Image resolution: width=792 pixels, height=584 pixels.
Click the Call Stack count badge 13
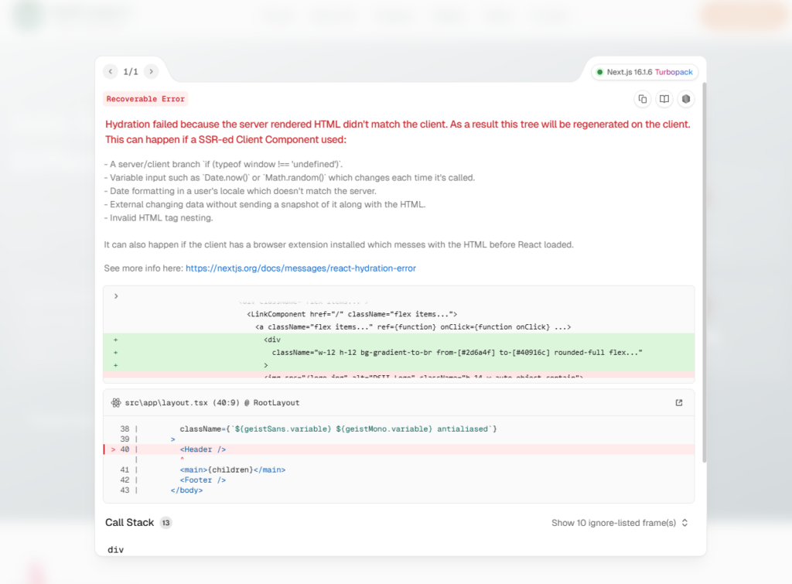[x=166, y=523]
